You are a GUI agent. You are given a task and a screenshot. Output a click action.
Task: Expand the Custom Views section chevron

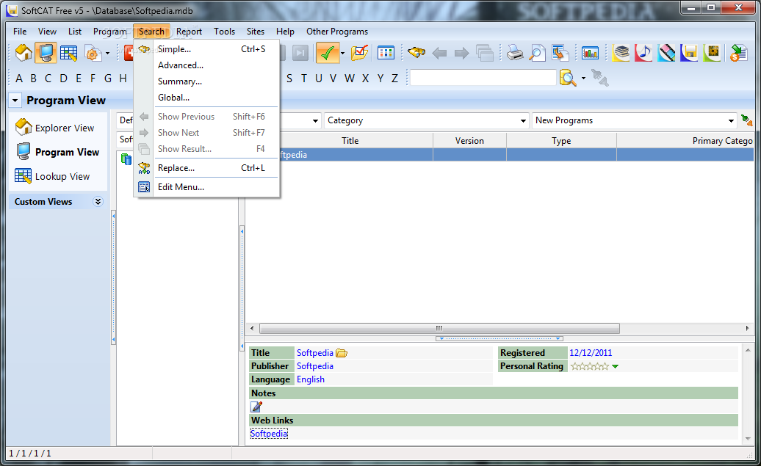coord(98,202)
